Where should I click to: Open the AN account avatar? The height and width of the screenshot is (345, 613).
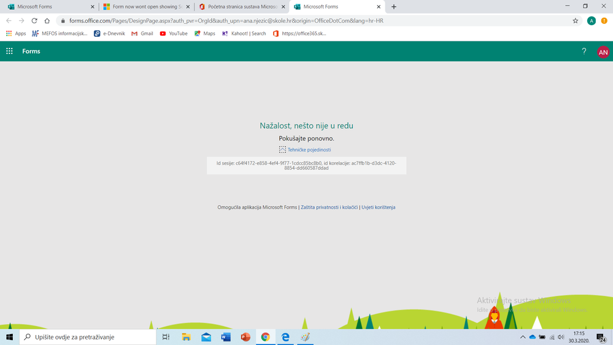[x=603, y=52]
